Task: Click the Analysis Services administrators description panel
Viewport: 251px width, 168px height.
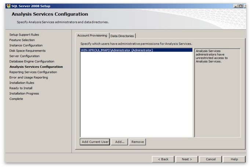Action: (x=217, y=93)
